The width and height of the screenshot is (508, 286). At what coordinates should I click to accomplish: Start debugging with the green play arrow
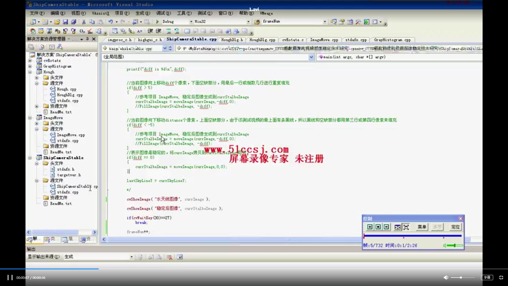coord(157,22)
